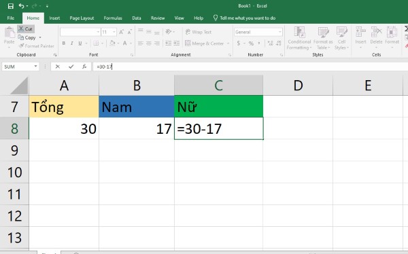Image resolution: width=408 pixels, height=254 pixels.
Task: Expand the Copy options arrow
Action: (40, 38)
